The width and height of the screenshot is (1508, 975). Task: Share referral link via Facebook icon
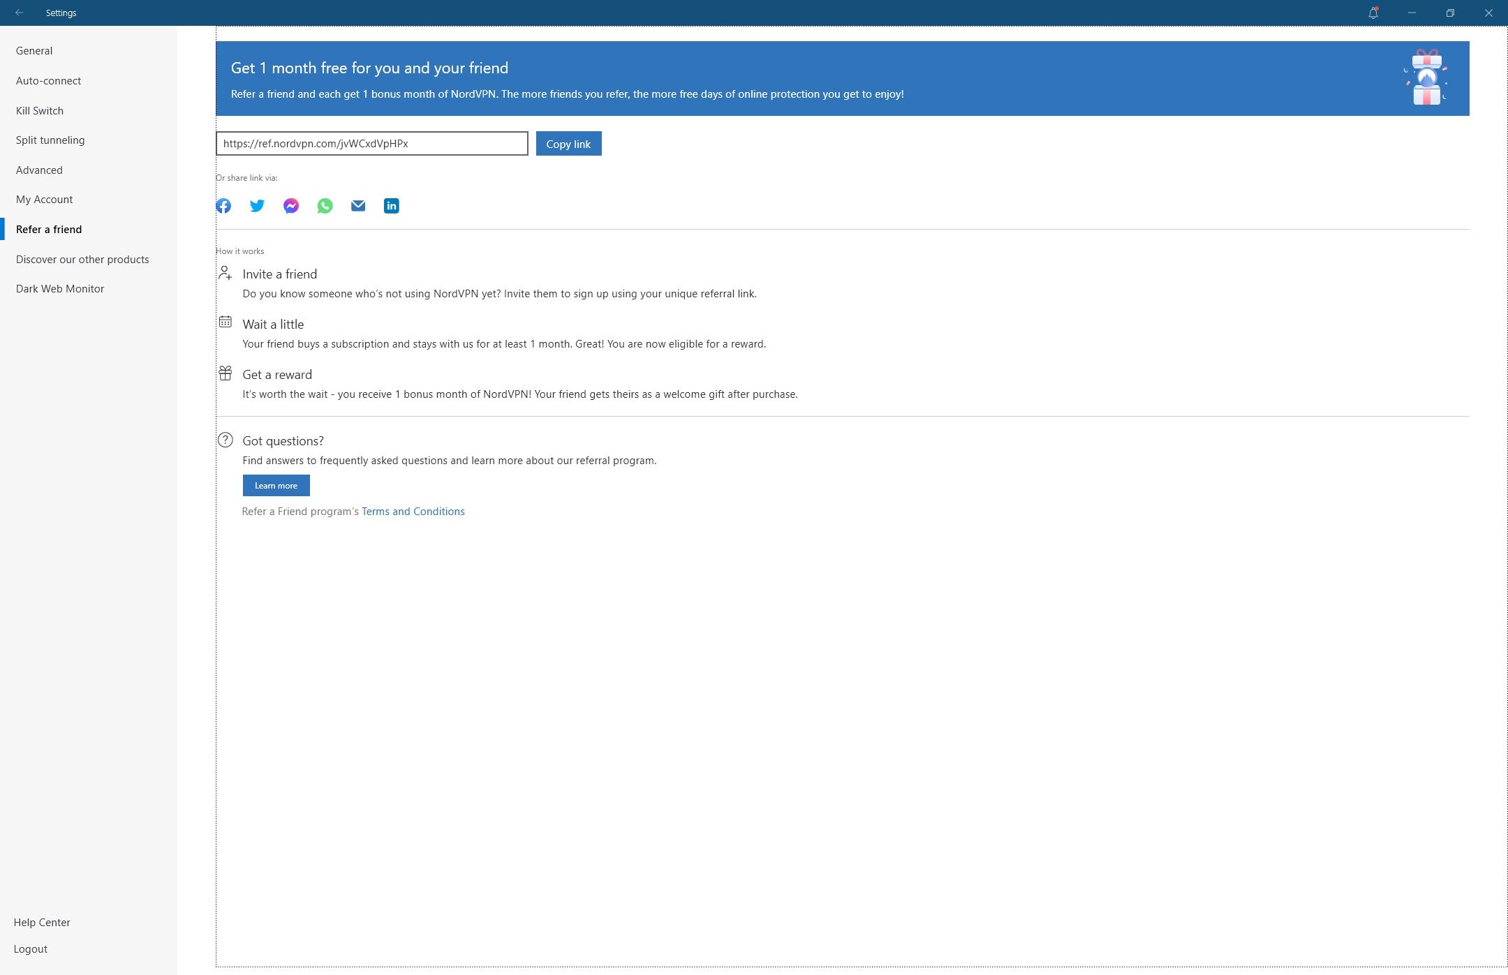tap(223, 206)
